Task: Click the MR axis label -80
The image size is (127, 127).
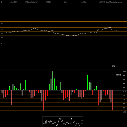Action: (124, 108)
